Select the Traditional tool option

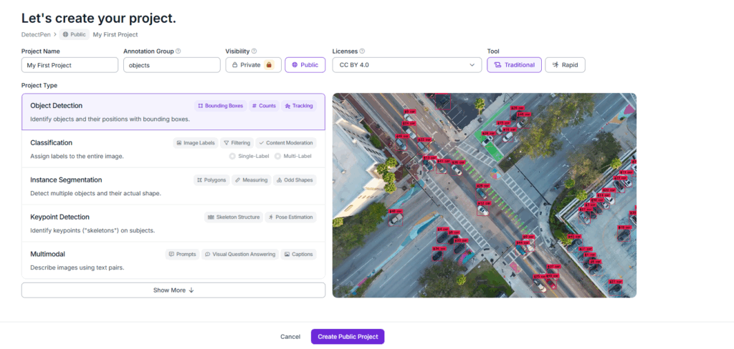(514, 65)
